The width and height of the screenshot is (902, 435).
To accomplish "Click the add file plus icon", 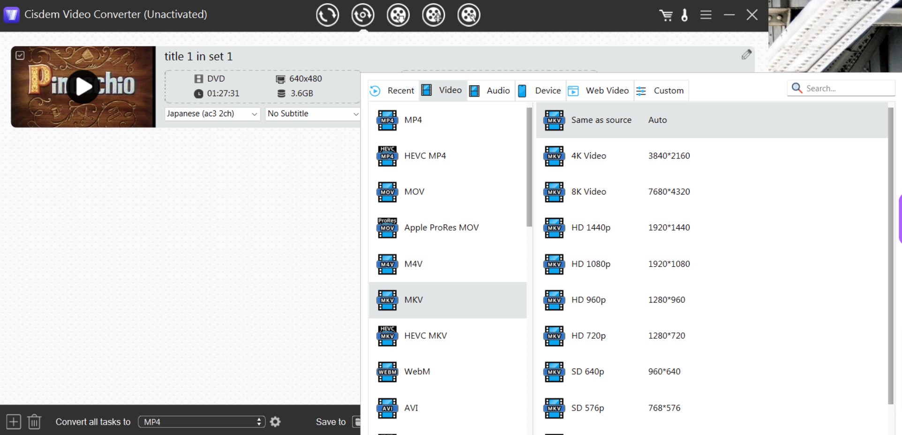I will point(14,422).
